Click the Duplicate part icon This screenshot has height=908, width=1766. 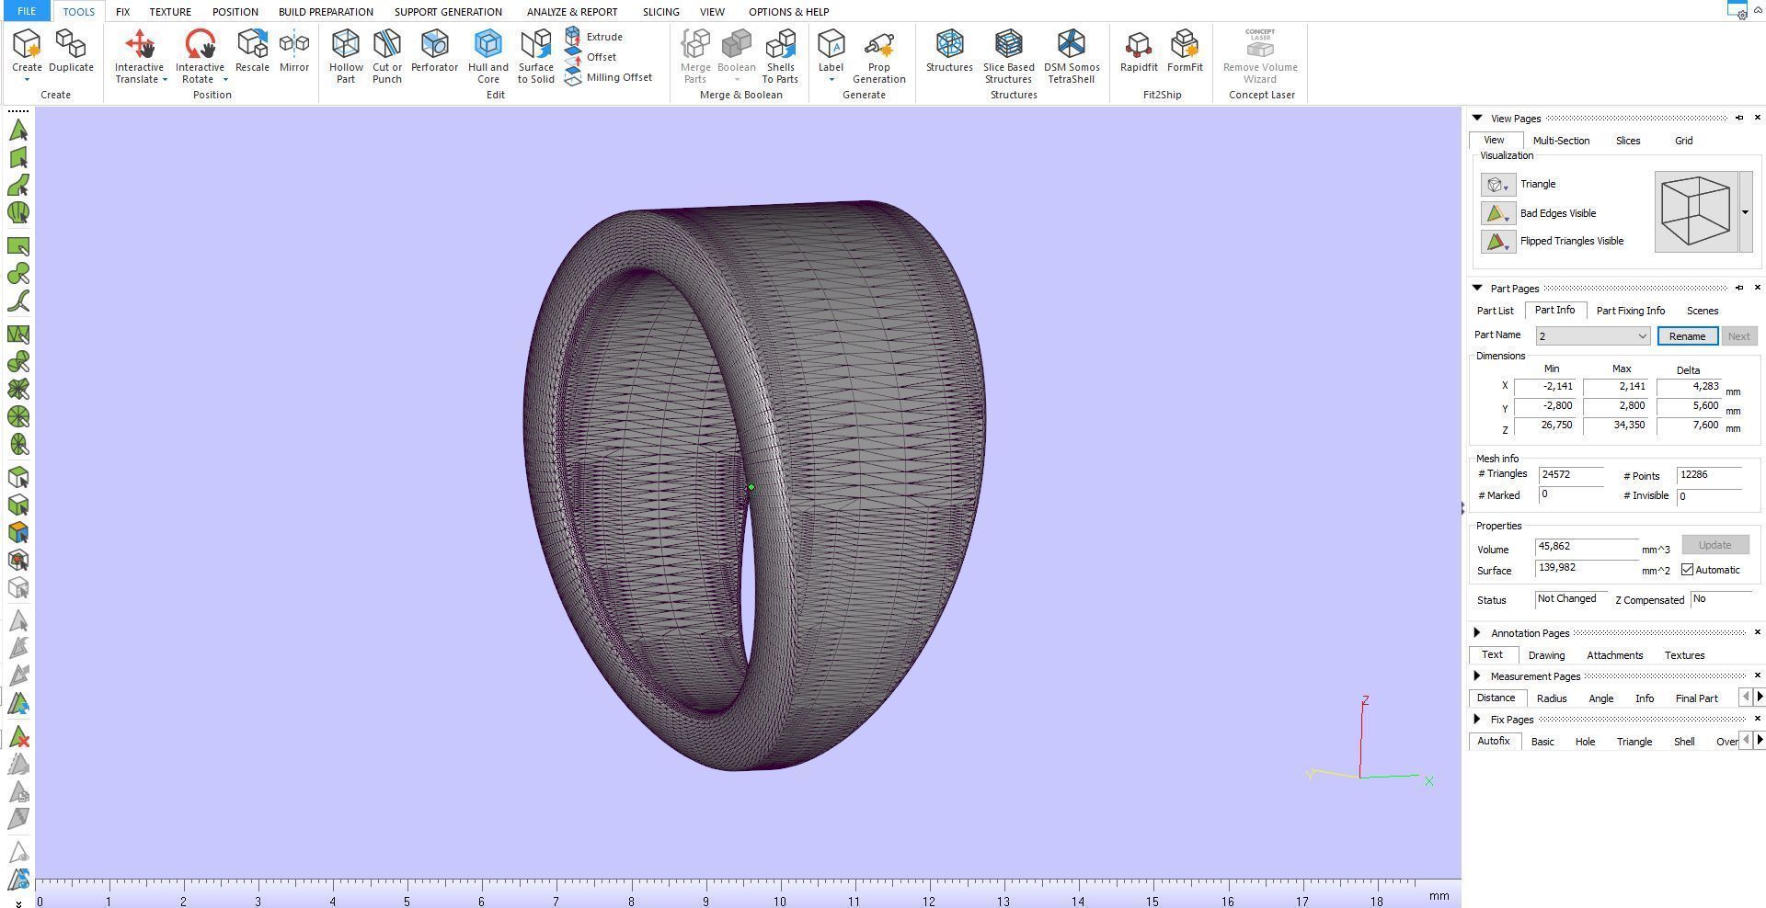point(71,43)
